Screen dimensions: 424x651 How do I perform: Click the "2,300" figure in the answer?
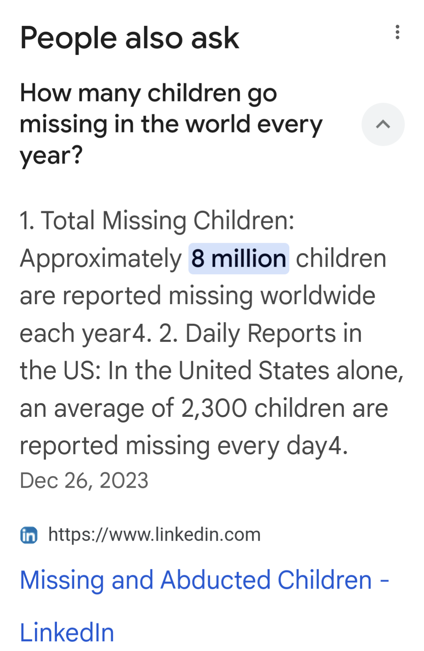(214, 408)
